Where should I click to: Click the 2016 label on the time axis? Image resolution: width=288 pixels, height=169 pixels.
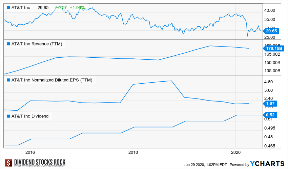click(x=30, y=152)
